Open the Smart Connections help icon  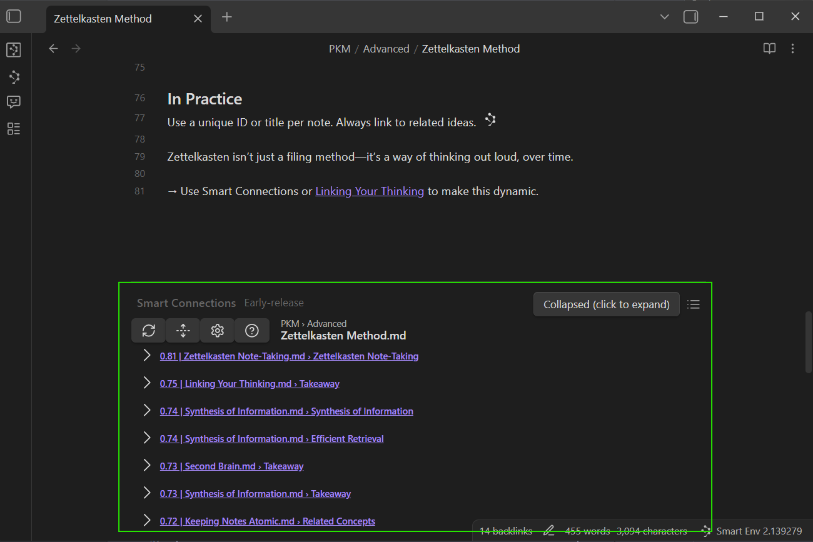[252, 331]
